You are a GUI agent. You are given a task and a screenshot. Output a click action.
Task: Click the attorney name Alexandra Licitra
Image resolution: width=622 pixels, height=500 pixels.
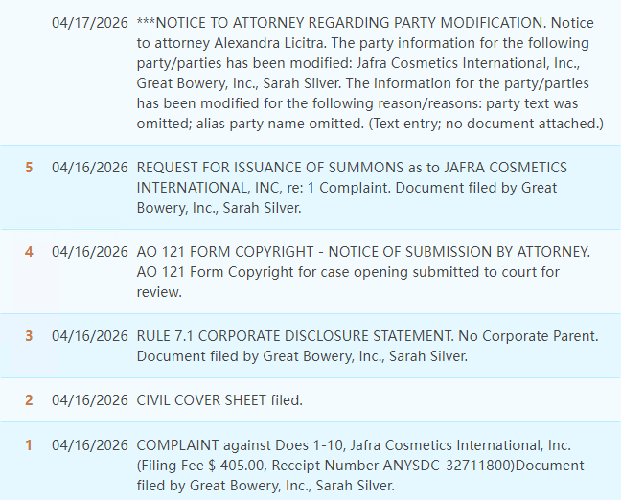pos(270,43)
